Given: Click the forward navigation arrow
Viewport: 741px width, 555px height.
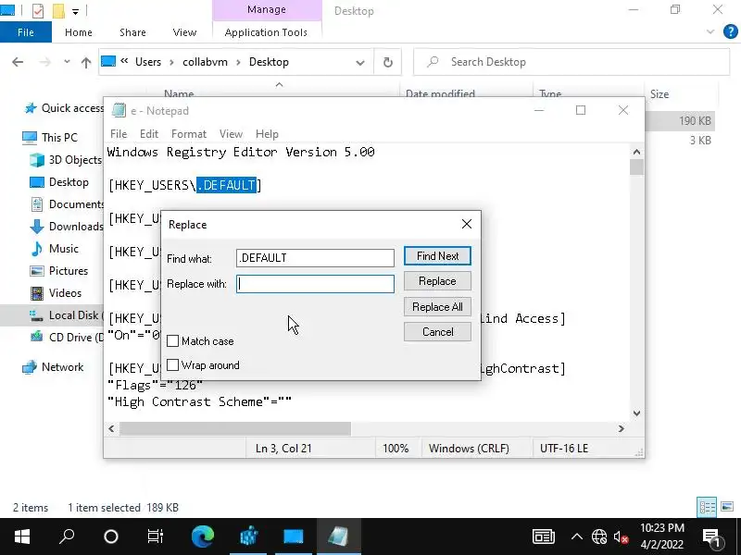Looking at the screenshot, I should [x=44, y=62].
